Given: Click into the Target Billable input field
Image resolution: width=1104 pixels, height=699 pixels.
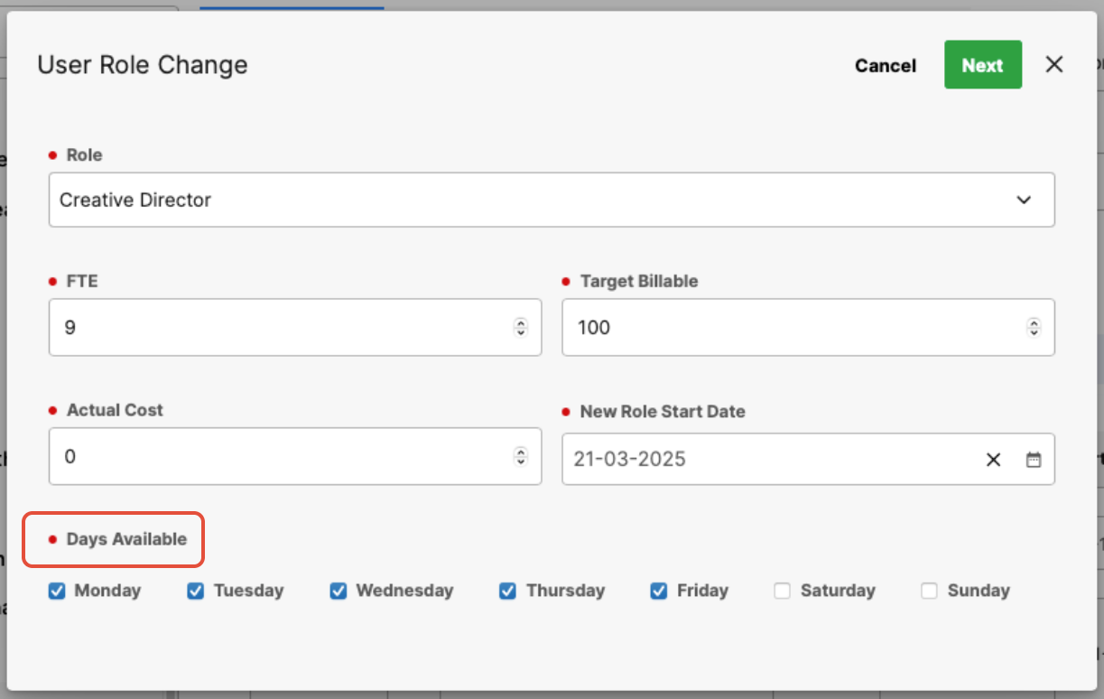Looking at the screenshot, I should coord(808,327).
